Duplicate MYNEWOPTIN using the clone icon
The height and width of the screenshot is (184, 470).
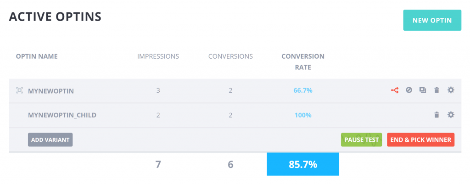pos(423,90)
